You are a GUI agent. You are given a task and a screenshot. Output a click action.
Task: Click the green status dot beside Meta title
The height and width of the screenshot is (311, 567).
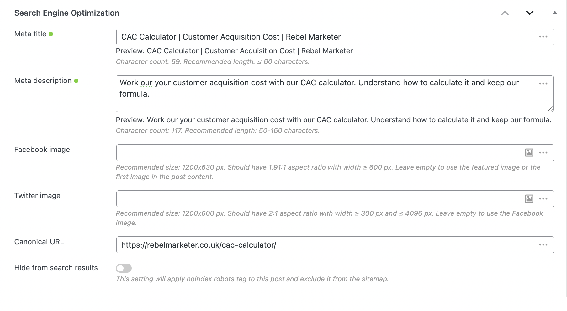pos(51,34)
